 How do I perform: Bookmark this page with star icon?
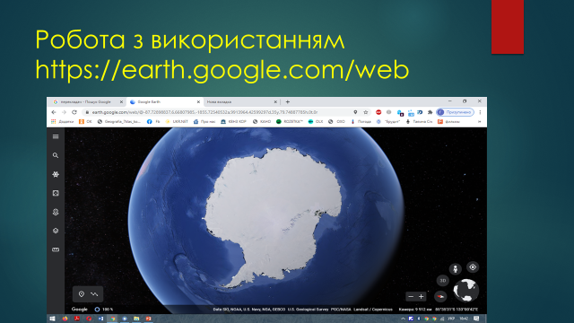click(x=365, y=112)
